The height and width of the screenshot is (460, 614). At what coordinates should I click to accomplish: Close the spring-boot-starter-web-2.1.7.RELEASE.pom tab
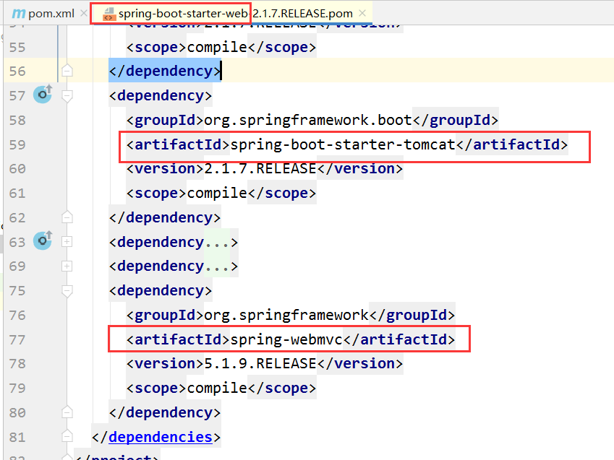[362, 13]
